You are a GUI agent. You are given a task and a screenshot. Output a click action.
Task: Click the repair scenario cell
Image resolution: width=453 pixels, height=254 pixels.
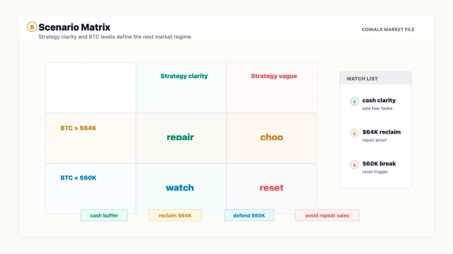(181, 138)
